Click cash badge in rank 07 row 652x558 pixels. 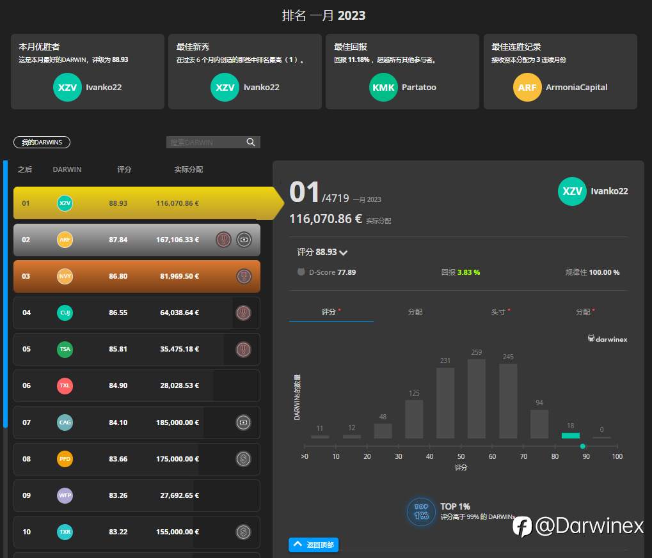[x=243, y=422]
